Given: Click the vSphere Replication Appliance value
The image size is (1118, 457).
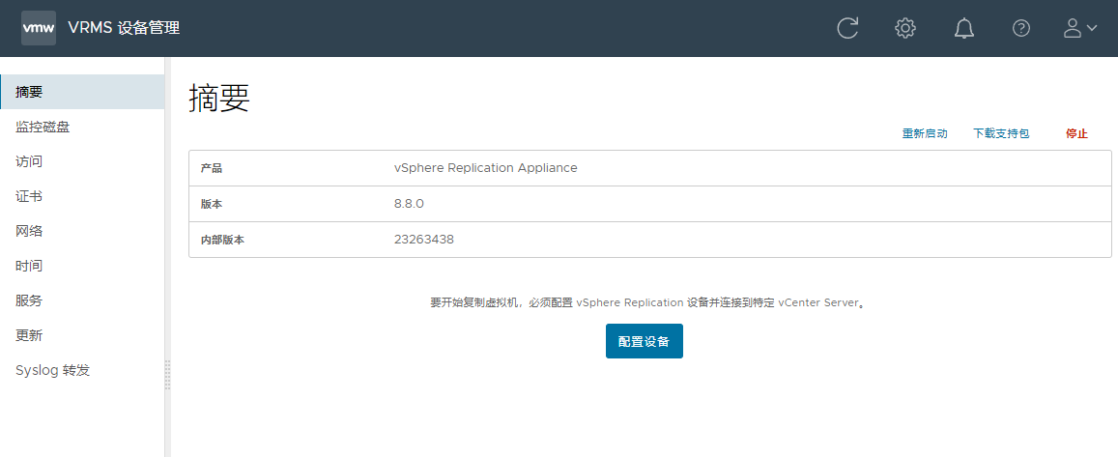Looking at the screenshot, I should 485,168.
